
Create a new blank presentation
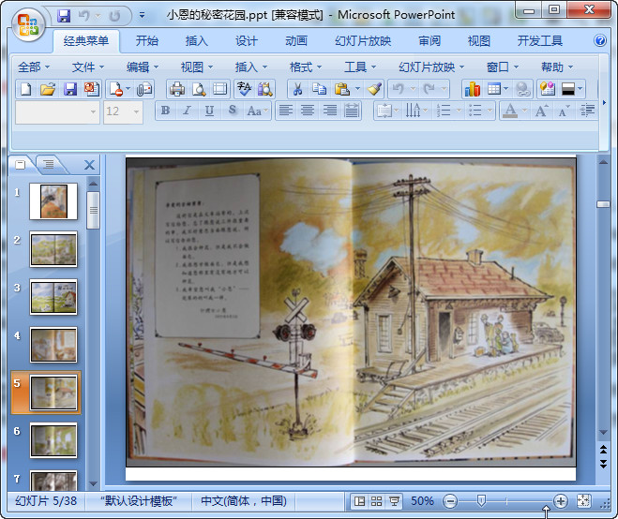click(25, 89)
